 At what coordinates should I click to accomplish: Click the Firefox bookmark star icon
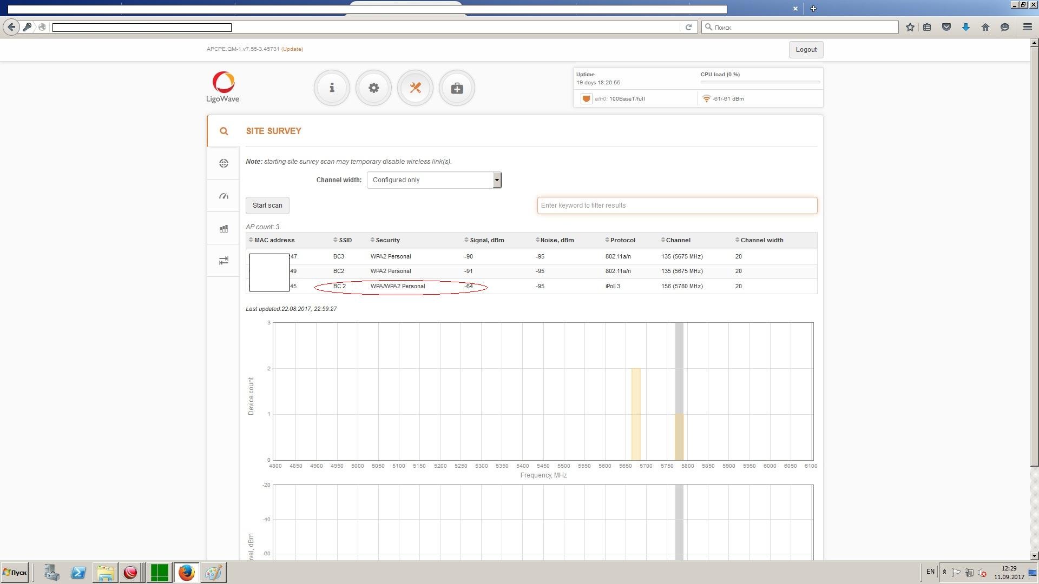pos(910,27)
